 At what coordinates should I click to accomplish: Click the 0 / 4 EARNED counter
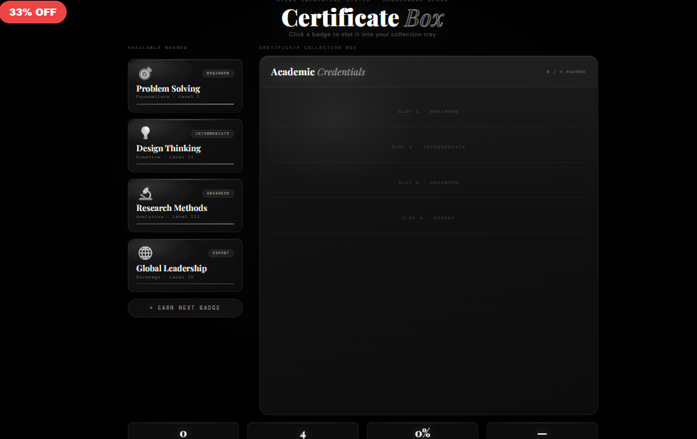pyautogui.click(x=566, y=71)
